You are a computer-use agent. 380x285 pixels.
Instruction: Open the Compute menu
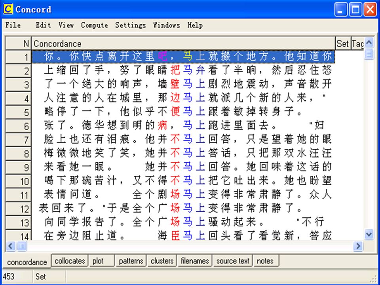95,25
